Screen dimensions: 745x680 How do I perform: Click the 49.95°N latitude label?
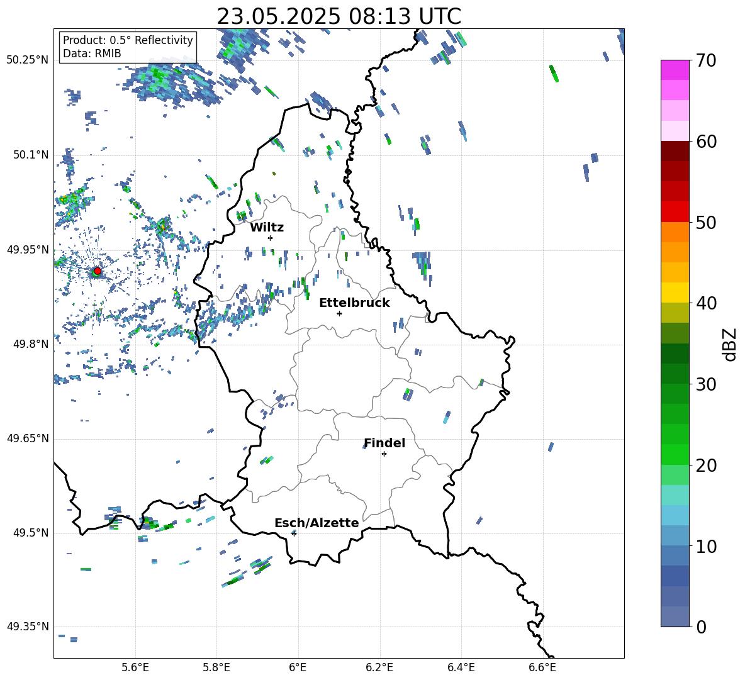28,249
